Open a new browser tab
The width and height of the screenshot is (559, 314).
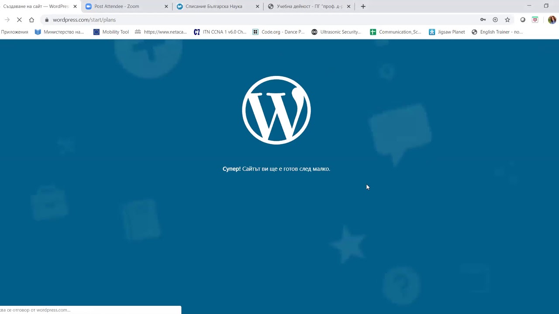[x=363, y=7]
